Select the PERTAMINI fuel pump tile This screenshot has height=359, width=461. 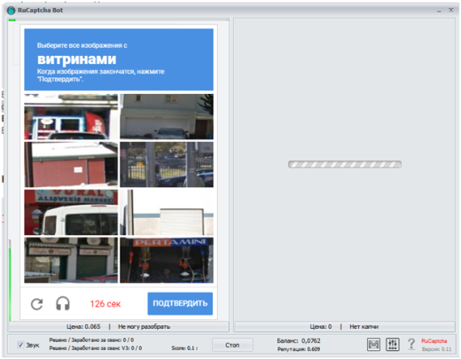pos(167,260)
